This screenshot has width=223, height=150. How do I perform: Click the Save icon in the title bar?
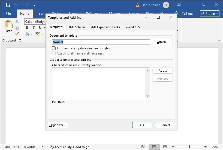click(x=8, y=5)
